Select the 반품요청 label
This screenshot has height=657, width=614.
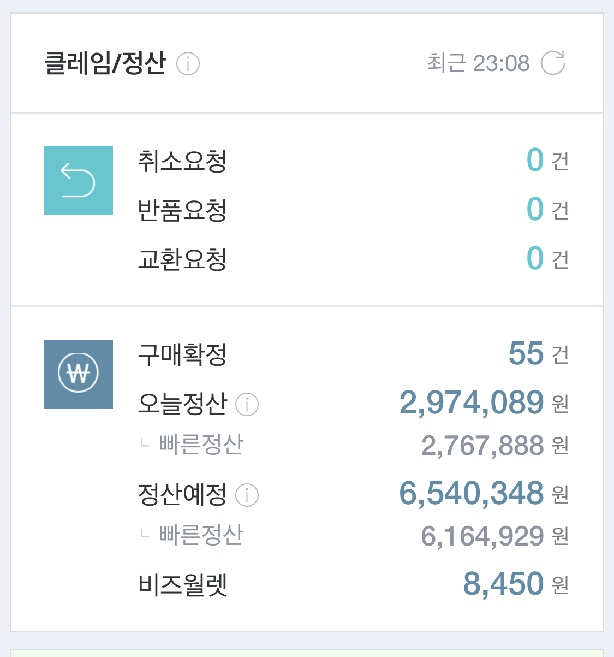[x=182, y=210]
